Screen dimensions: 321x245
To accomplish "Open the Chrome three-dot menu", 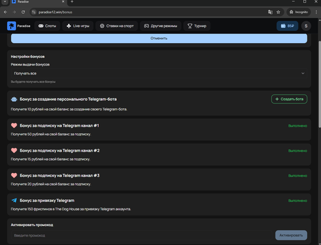I will tap(316, 12).
